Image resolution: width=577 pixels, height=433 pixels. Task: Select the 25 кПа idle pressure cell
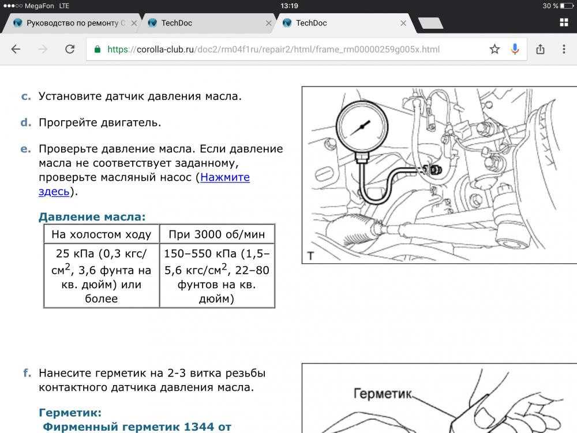coord(102,276)
